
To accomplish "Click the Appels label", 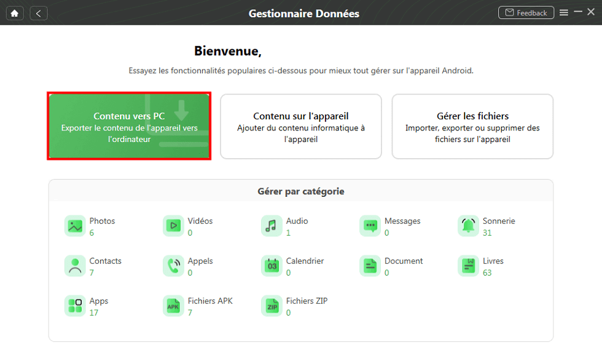I will tap(200, 261).
